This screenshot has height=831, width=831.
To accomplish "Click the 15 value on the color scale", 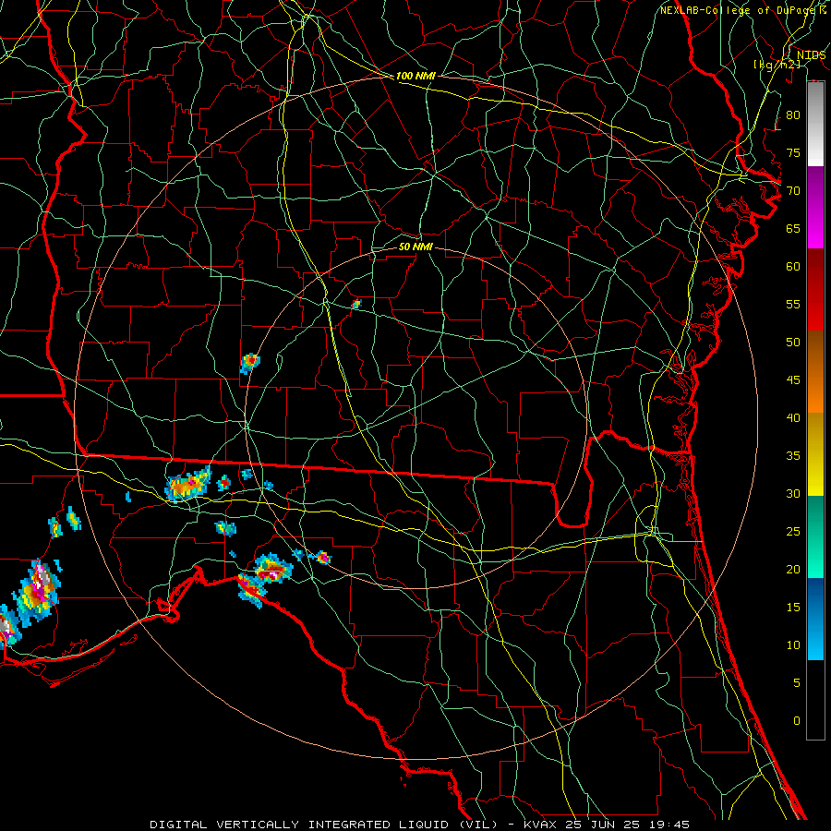I will click(793, 607).
